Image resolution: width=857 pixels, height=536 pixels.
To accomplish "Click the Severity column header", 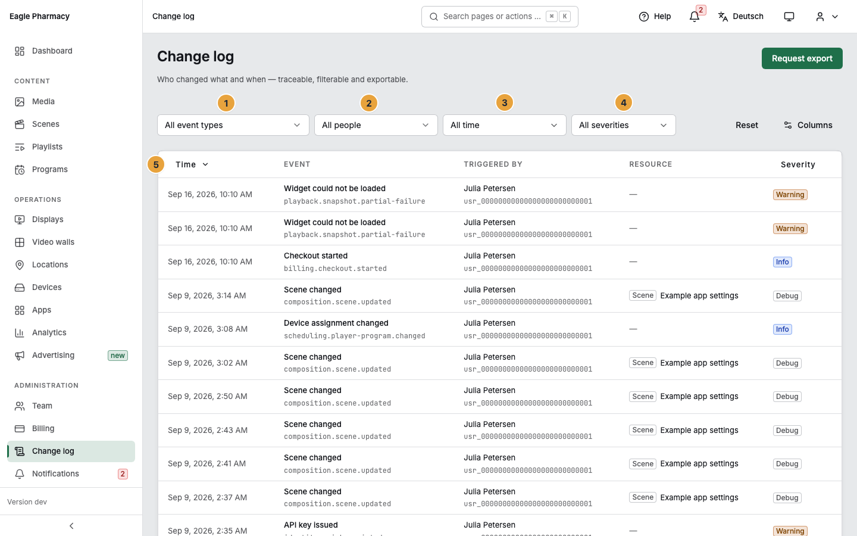I will coord(798,164).
